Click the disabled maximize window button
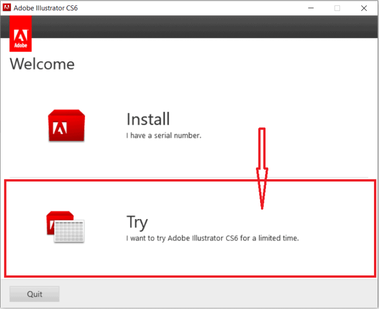 (x=337, y=8)
